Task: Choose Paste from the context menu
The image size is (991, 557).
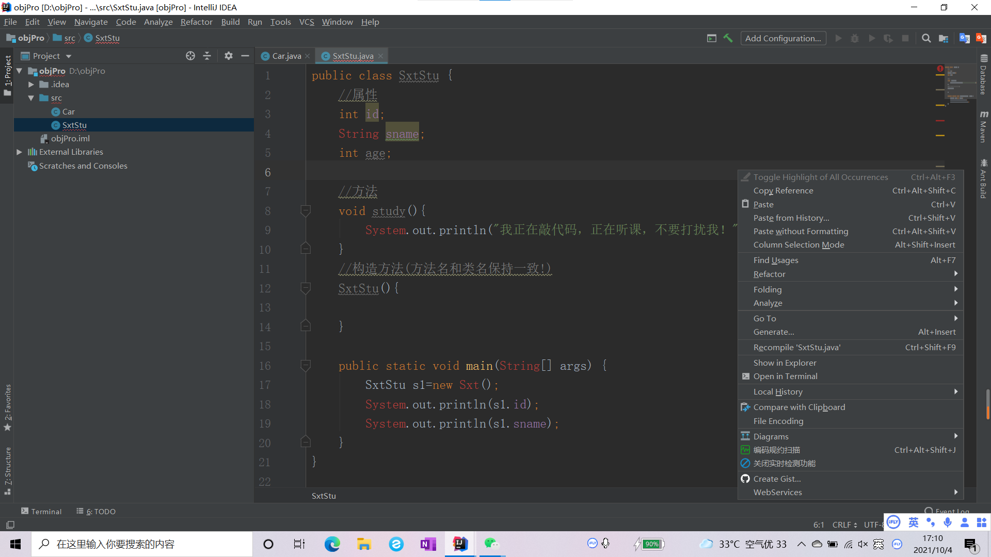Action: click(851, 204)
